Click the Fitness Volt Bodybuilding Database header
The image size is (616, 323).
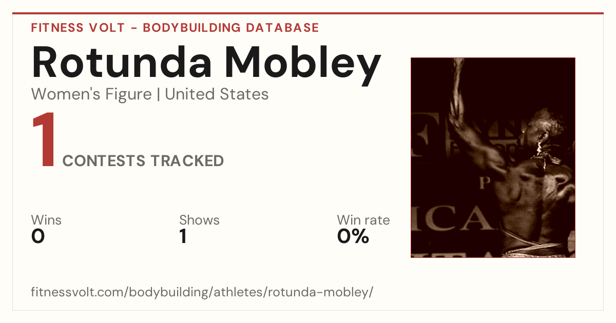[175, 28]
